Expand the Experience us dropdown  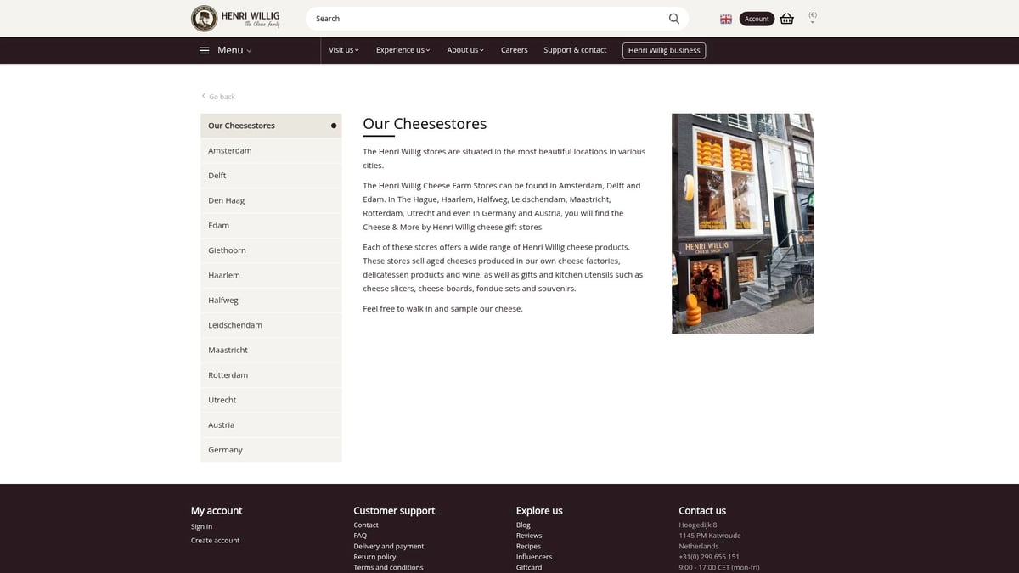point(403,50)
